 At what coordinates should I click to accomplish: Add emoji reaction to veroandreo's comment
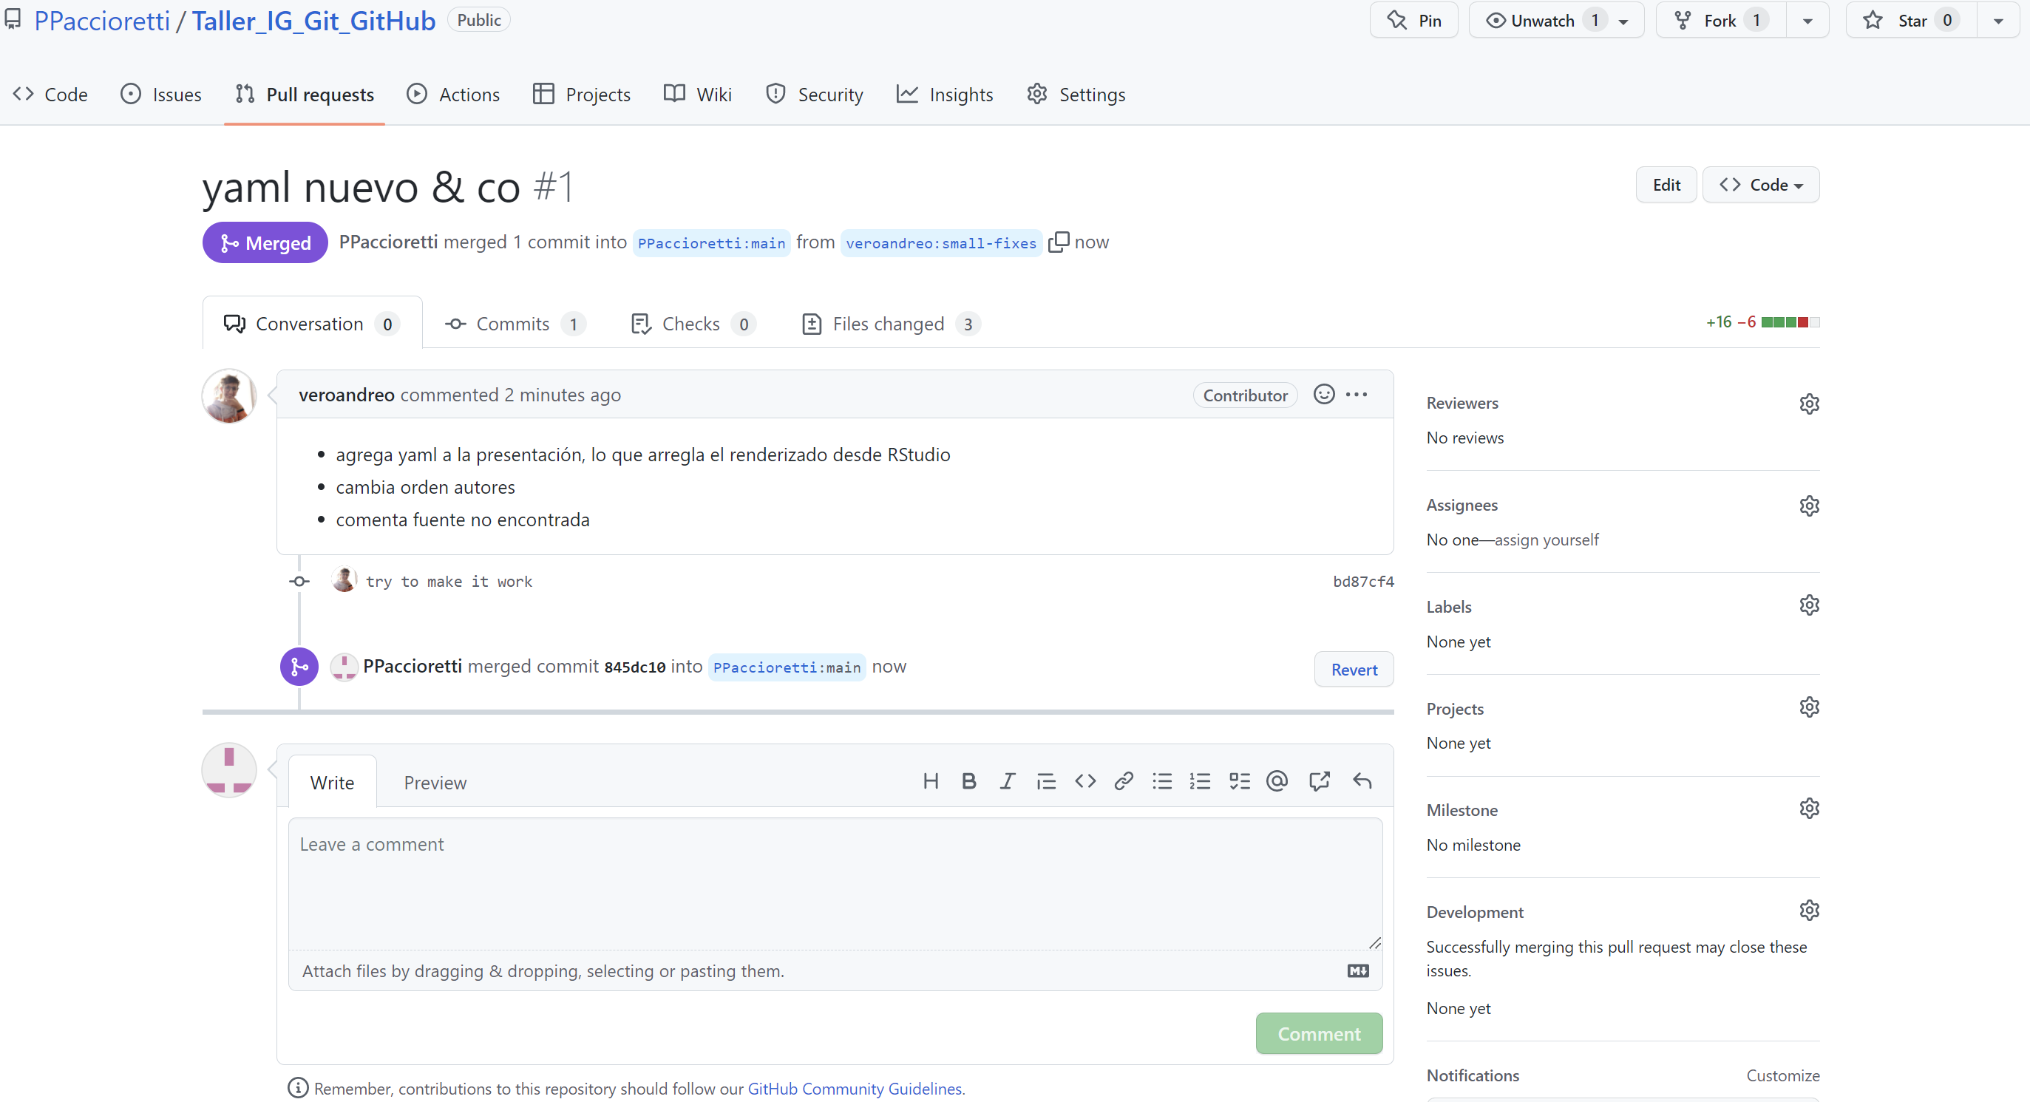(x=1324, y=395)
